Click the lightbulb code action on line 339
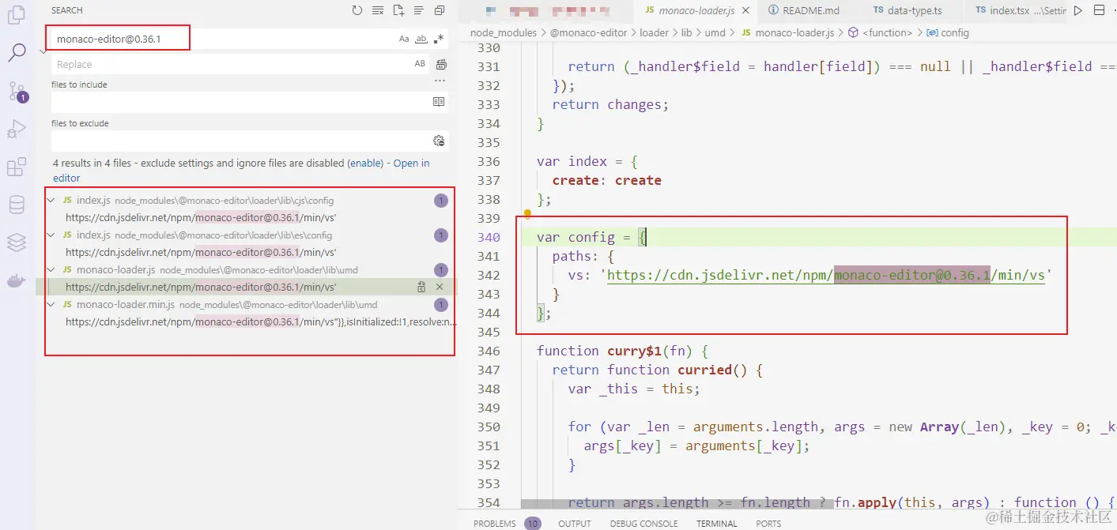1117x530 pixels. tap(527, 214)
